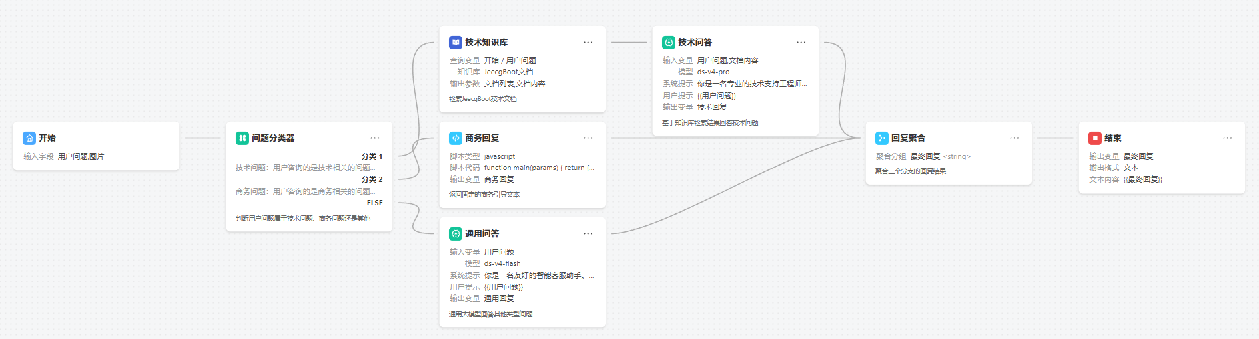Click 通用大模型回答其他类型问题 description
The image size is (1259, 339).
(491, 314)
